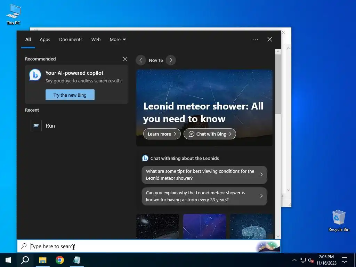Click the Windows Start button

8,260
